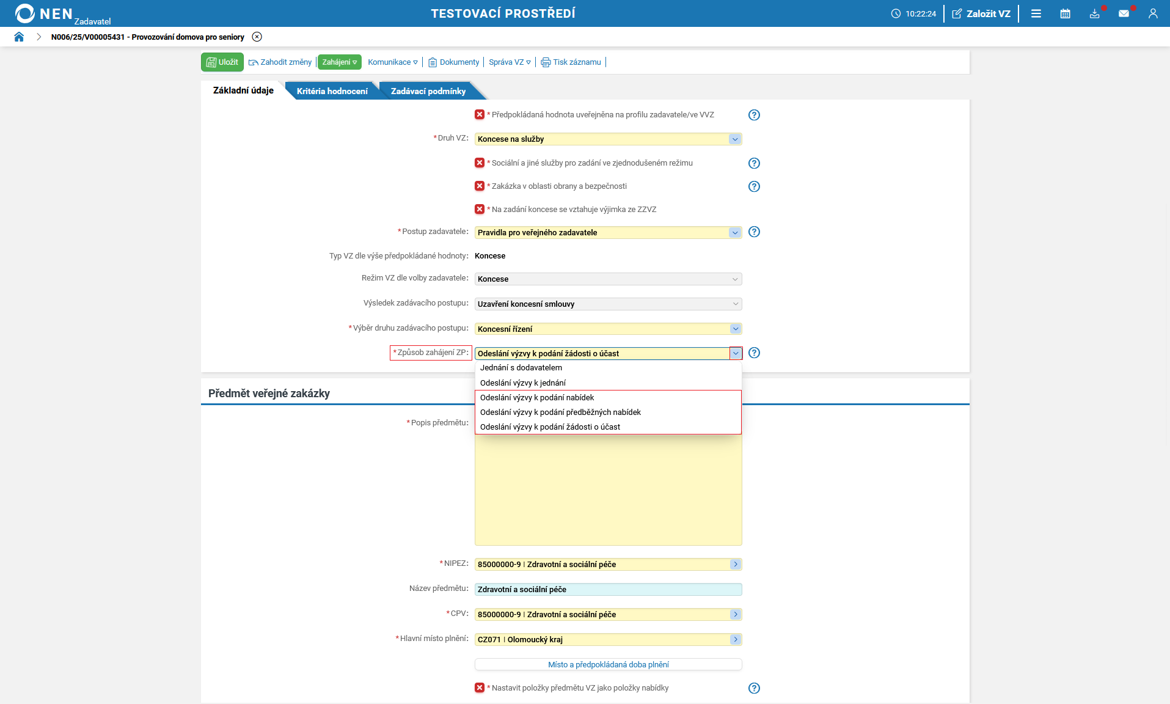The width and height of the screenshot is (1170, 704).
Task: Click the Založit VZ button
Action: (x=981, y=13)
